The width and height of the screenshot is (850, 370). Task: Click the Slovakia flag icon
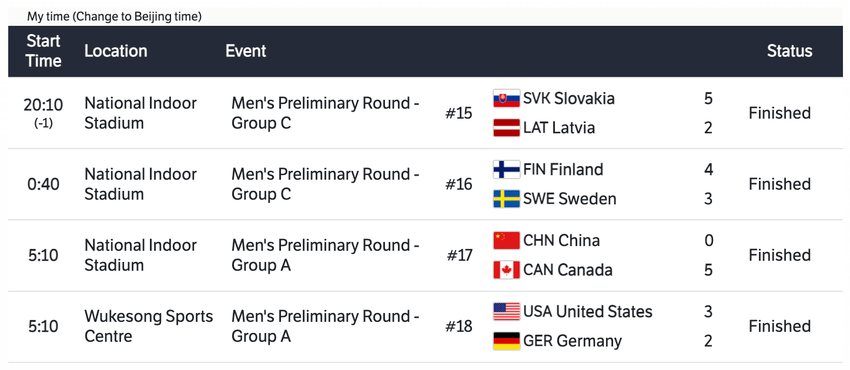(506, 99)
